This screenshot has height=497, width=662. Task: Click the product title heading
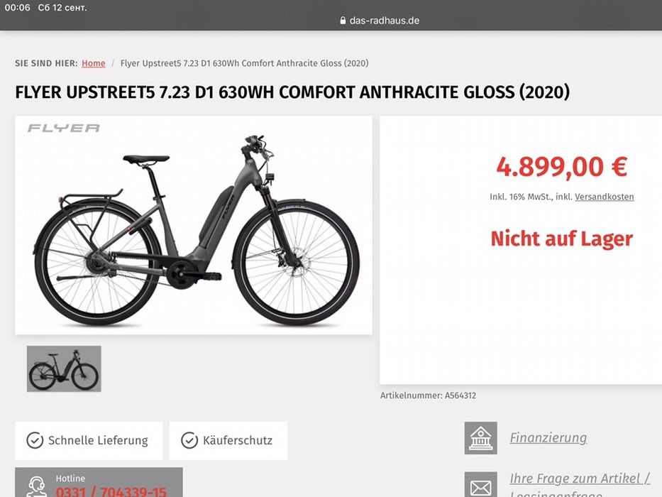pyautogui.click(x=292, y=92)
